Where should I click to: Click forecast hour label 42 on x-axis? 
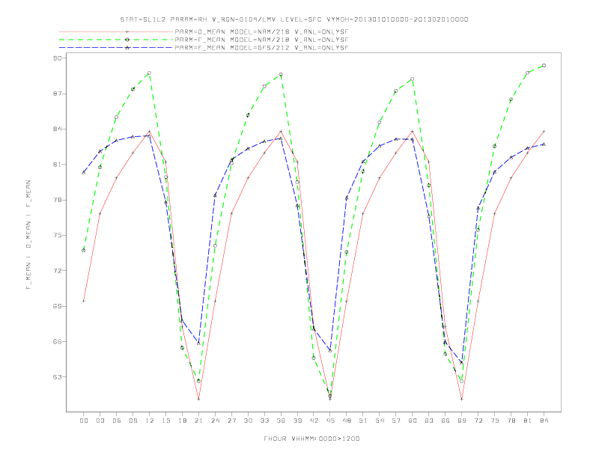coord(314,421)
